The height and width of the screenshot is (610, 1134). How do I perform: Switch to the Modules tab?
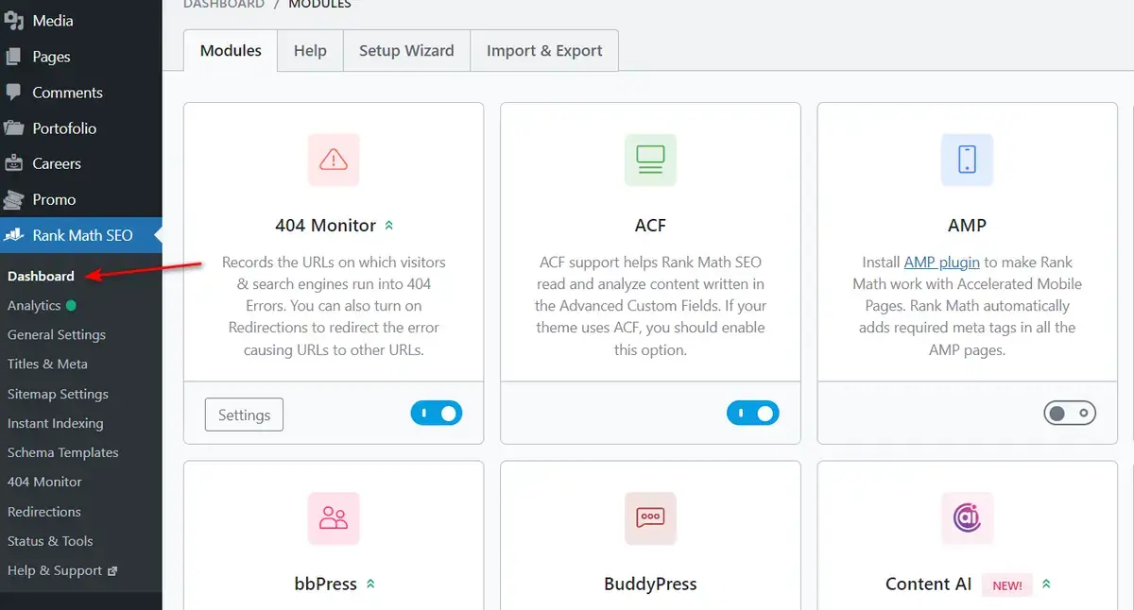click(x=231, y=51)
